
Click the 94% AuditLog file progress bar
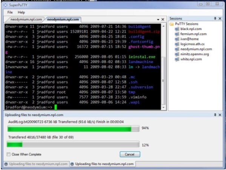73,128
